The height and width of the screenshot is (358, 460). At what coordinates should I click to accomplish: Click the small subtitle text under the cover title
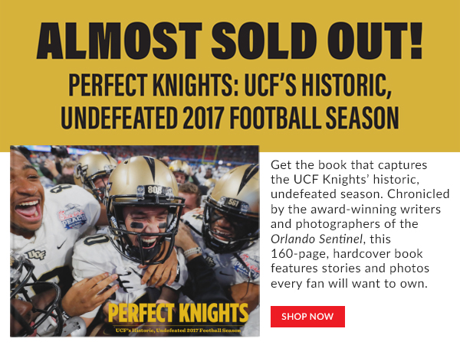[x=179, y=330]
